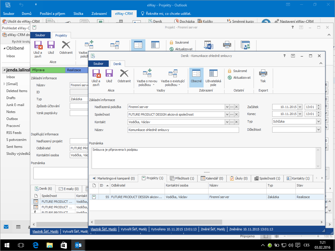335x251 pixels.
Task: Click Aktualizovat in Projekt ribbon
Action: [181, 49]
